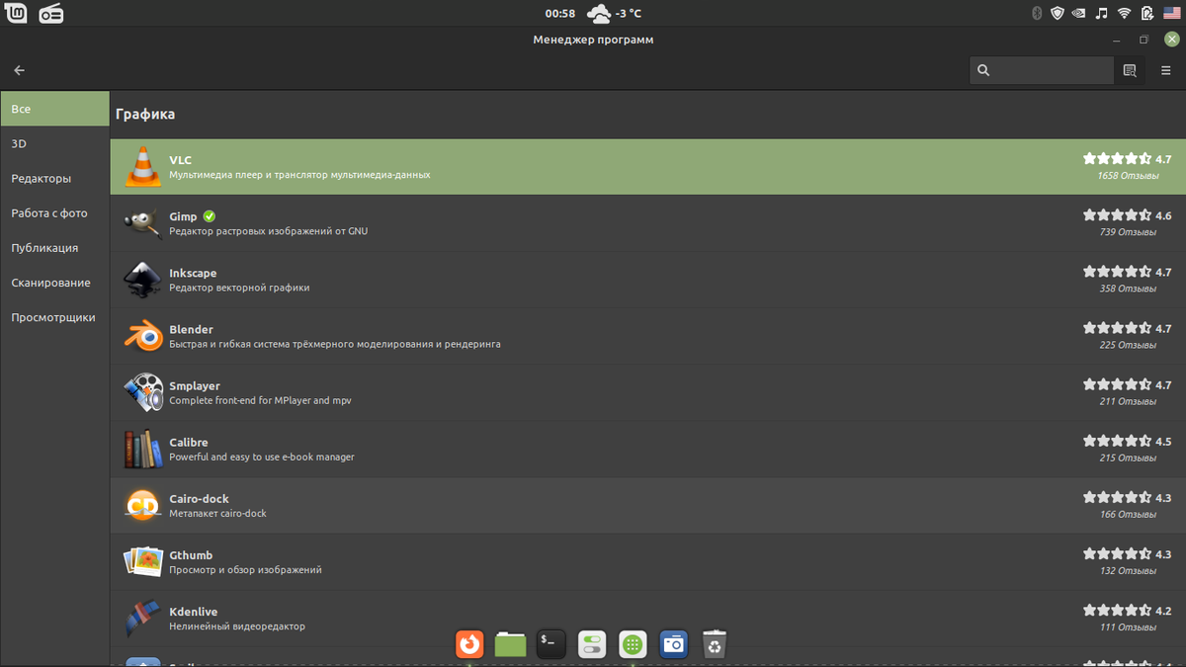
Task: Click 'Просмотр и обзор изображений' description
Action: pyautogui.click(x=245, y=569)
